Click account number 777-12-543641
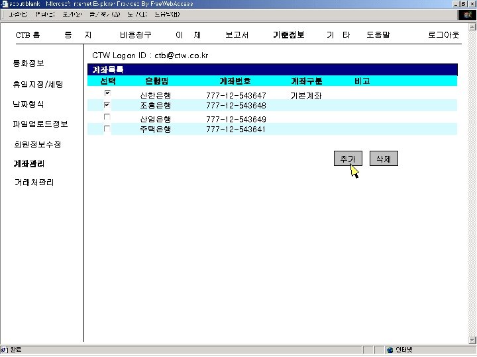Image resolution: width=477 pixels, height=357 pixels. [236, 130]
